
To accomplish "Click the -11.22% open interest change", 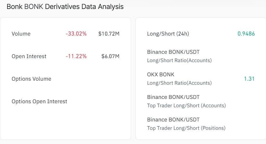I will click(x=76, y=56).
